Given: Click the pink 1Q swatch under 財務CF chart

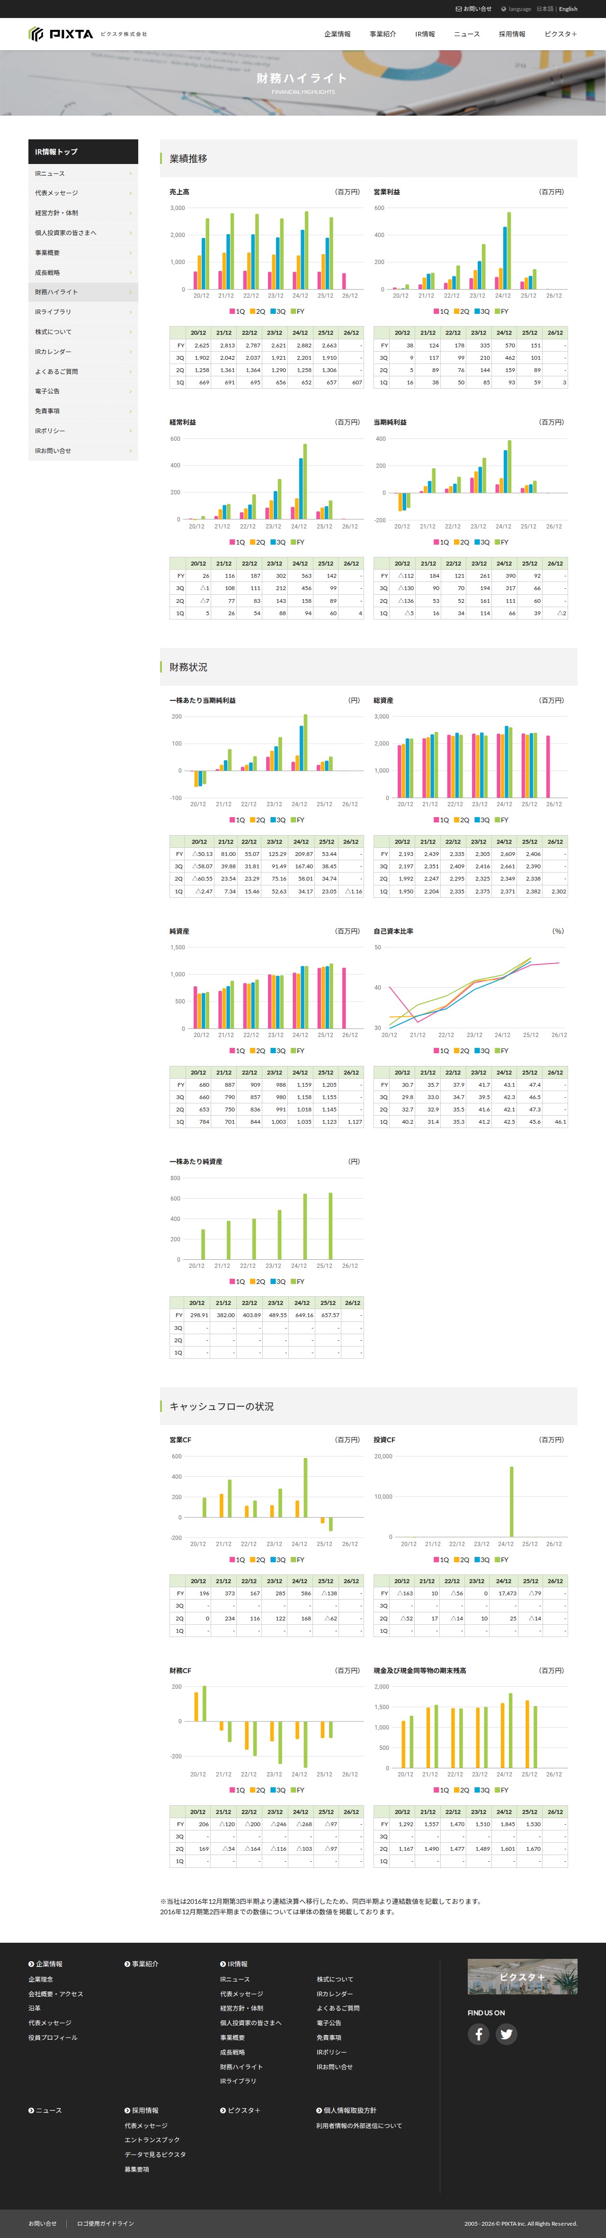Looking at the screenshot, I should (232, 1790).
